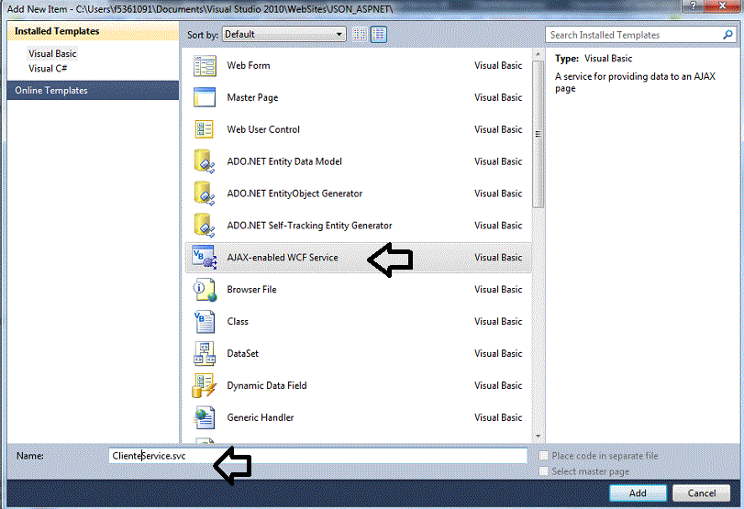
Task: Select the "Browser File" label
Action: click(251, 290)
